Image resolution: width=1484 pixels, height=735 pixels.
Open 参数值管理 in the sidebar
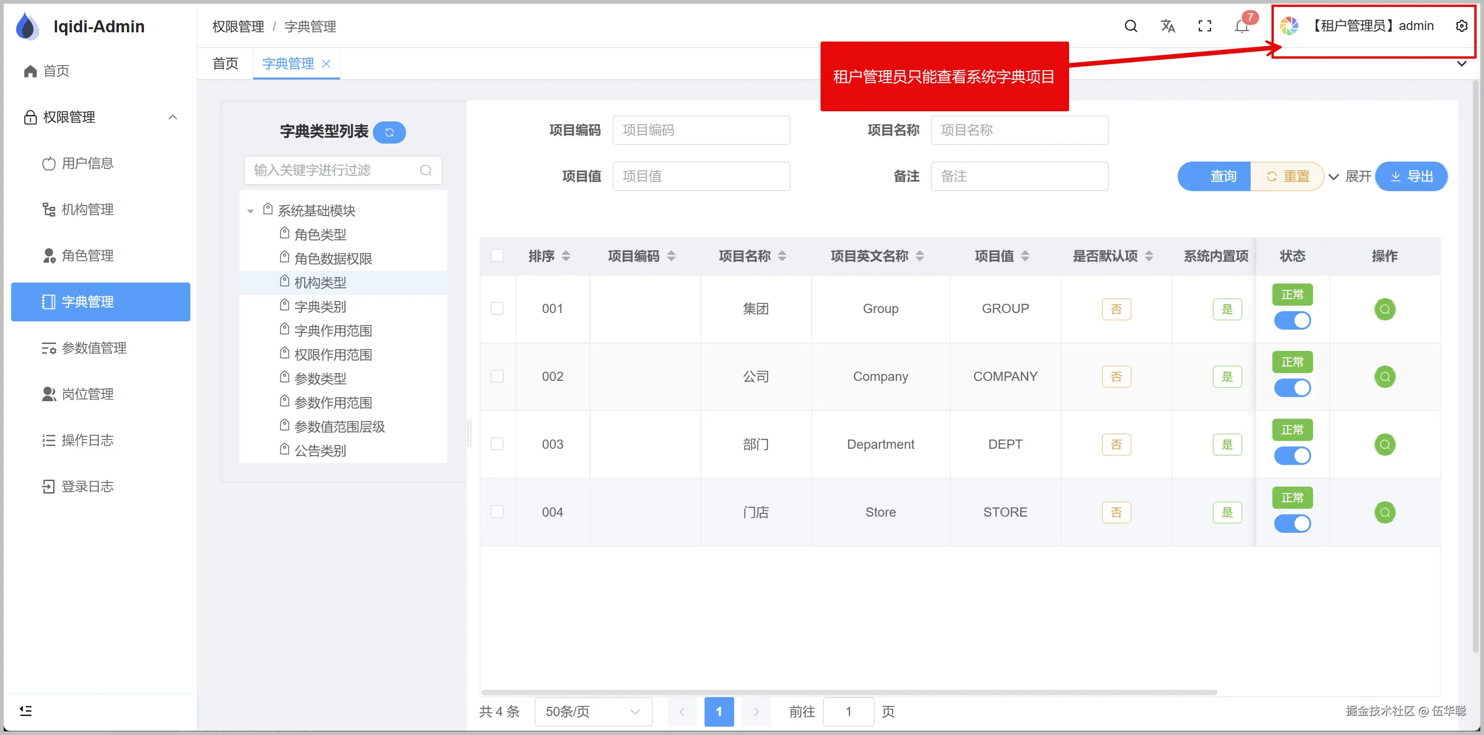pyautogui.click(x=101, y=348)
